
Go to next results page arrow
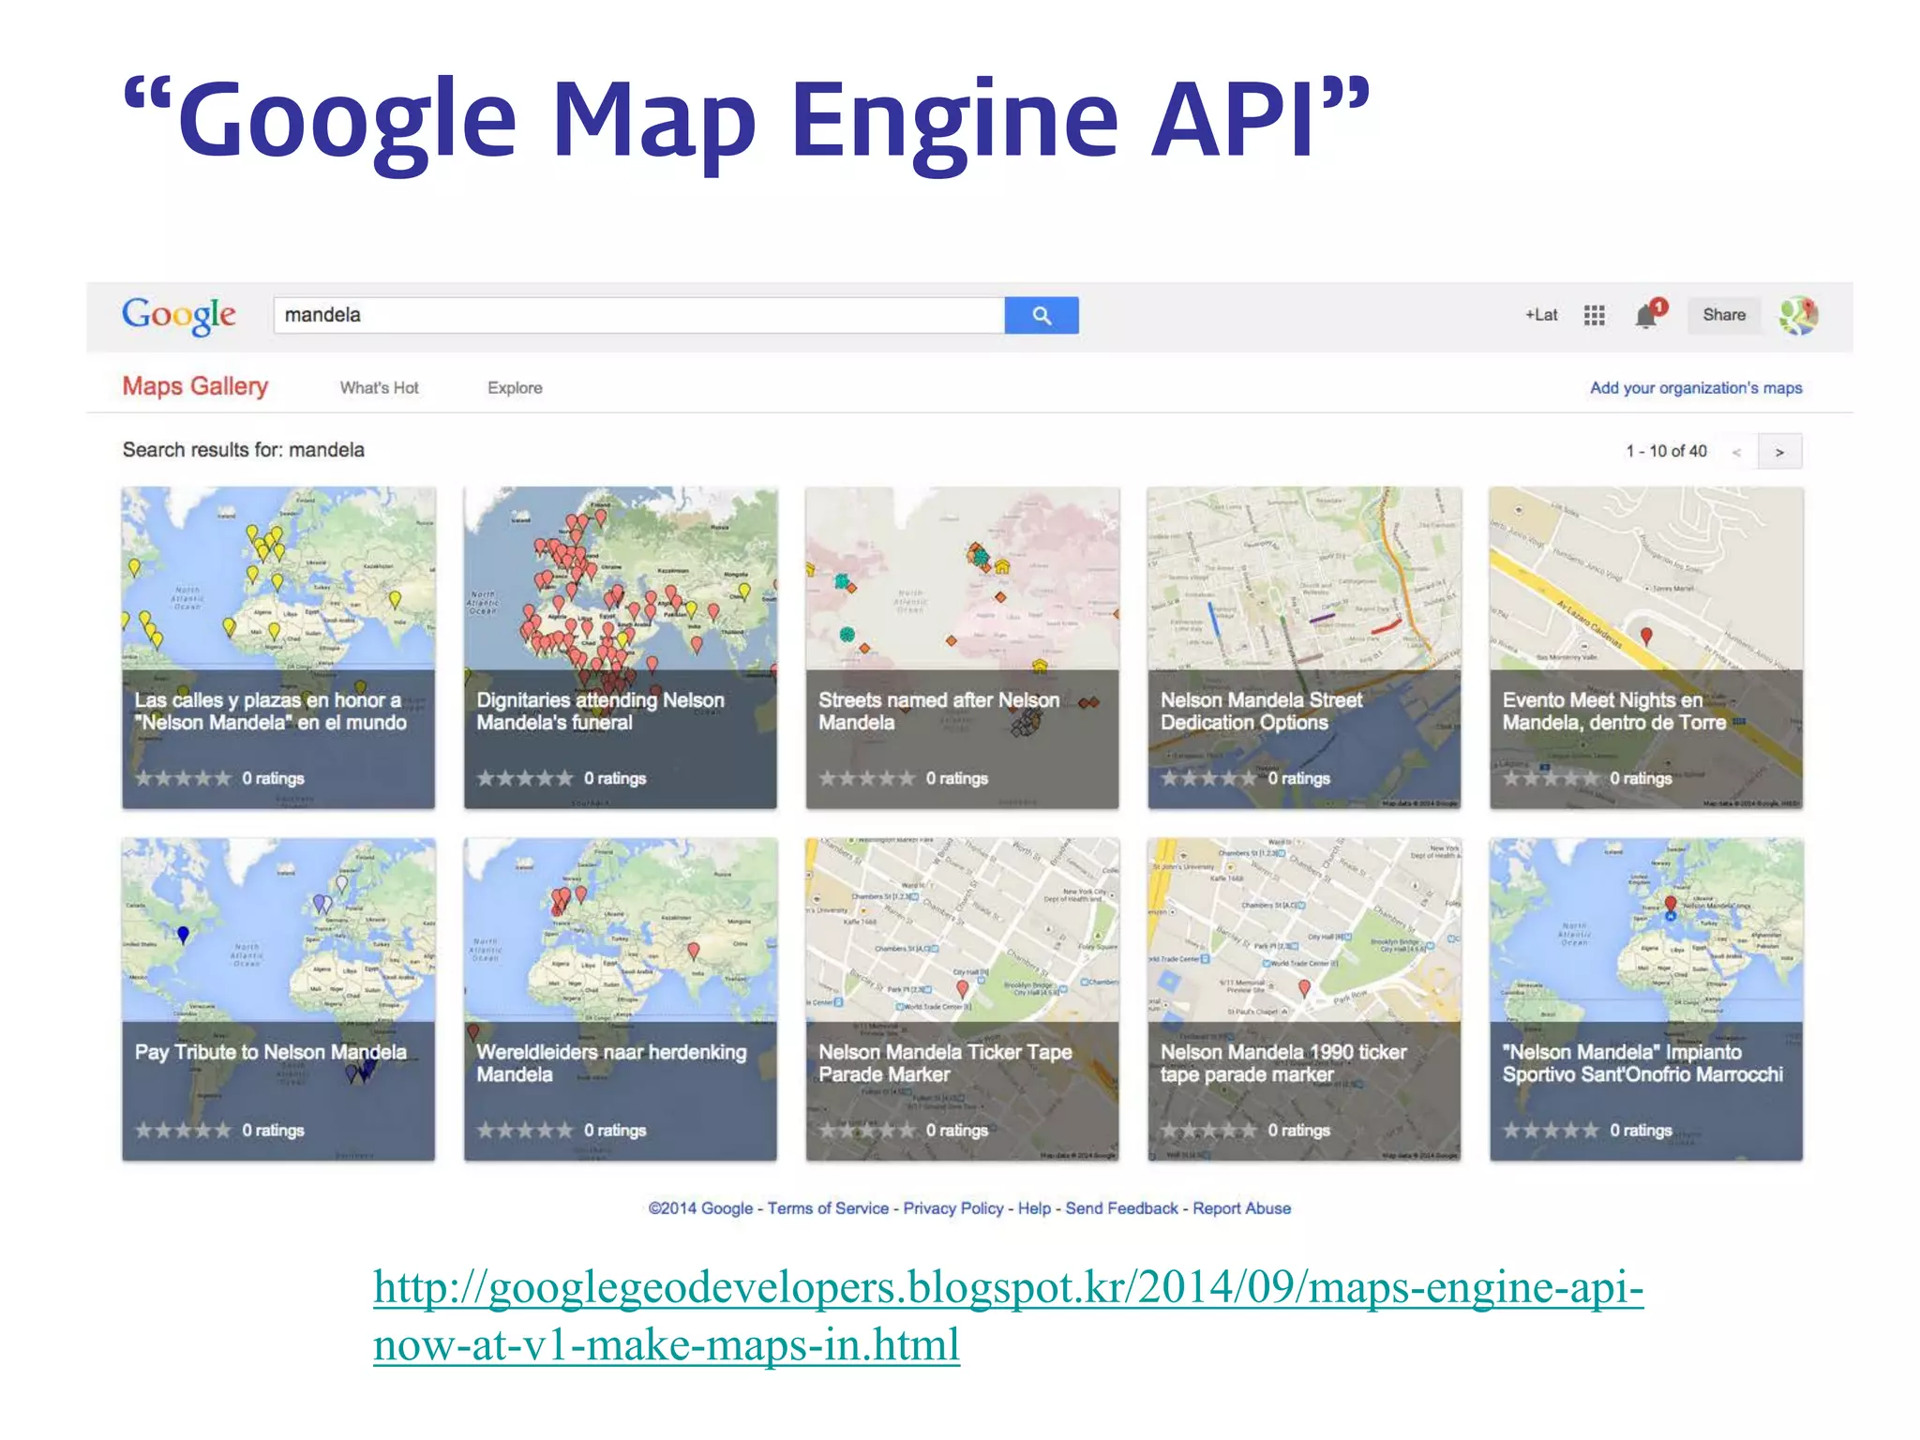1778,452
